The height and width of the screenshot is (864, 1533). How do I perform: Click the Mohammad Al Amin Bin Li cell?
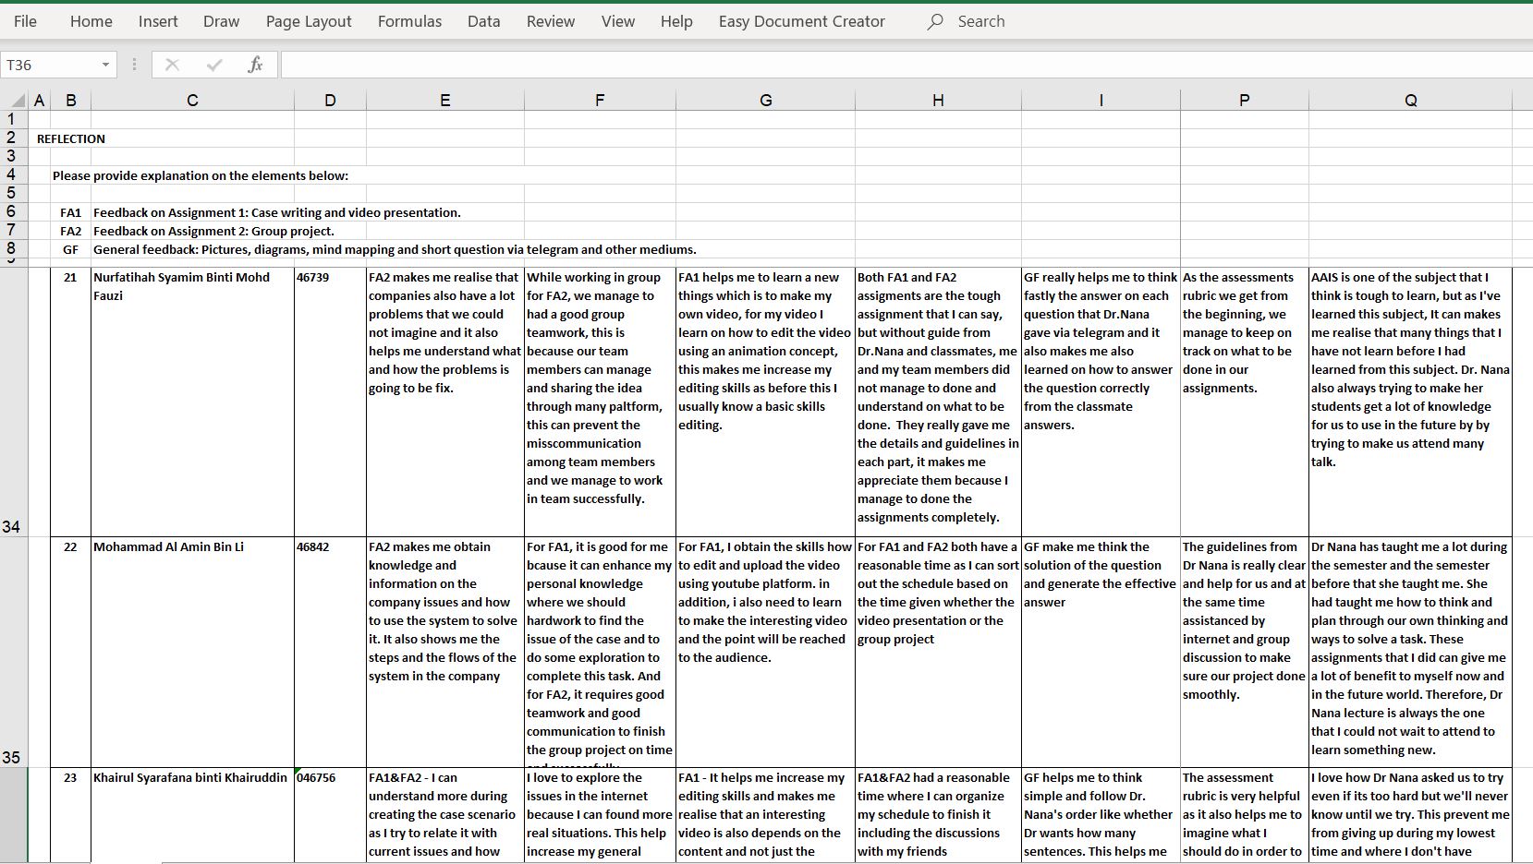192,653
